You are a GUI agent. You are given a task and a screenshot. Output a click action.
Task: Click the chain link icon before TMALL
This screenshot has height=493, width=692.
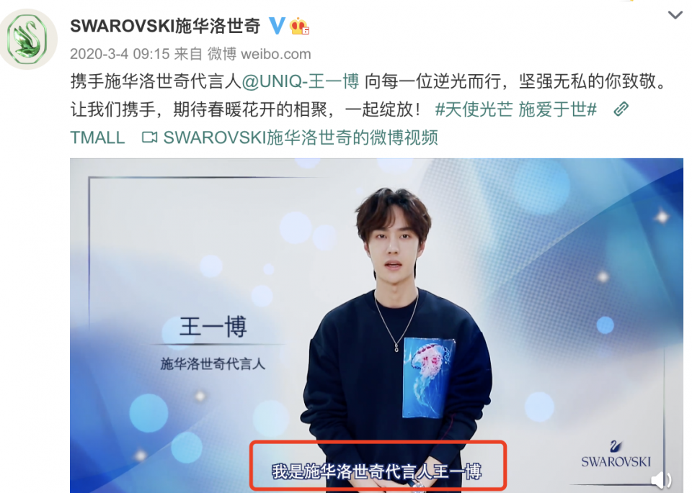621,109
